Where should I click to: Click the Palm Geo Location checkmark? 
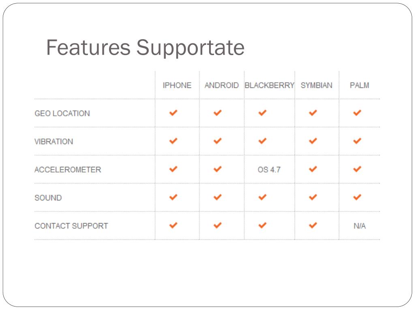pos(357,113)
